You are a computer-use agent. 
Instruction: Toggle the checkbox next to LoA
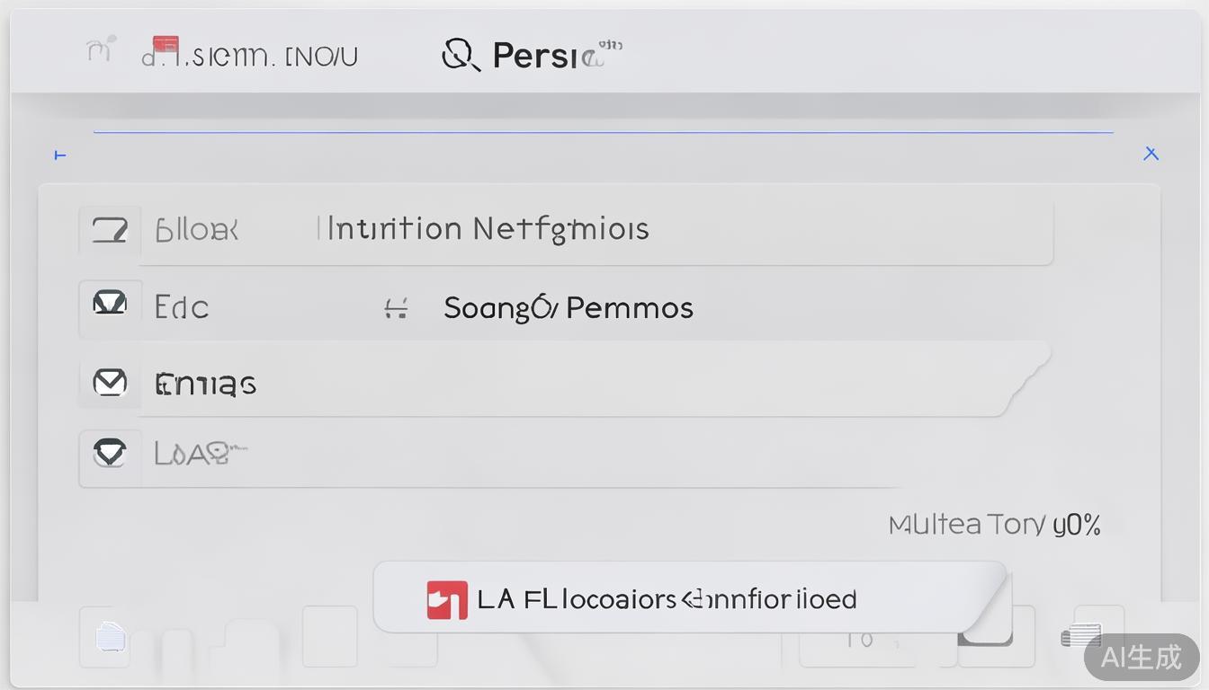point(110,454)
